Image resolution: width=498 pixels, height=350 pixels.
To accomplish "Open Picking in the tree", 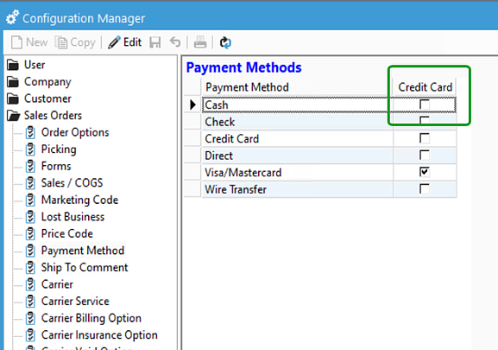I will 59,150.
